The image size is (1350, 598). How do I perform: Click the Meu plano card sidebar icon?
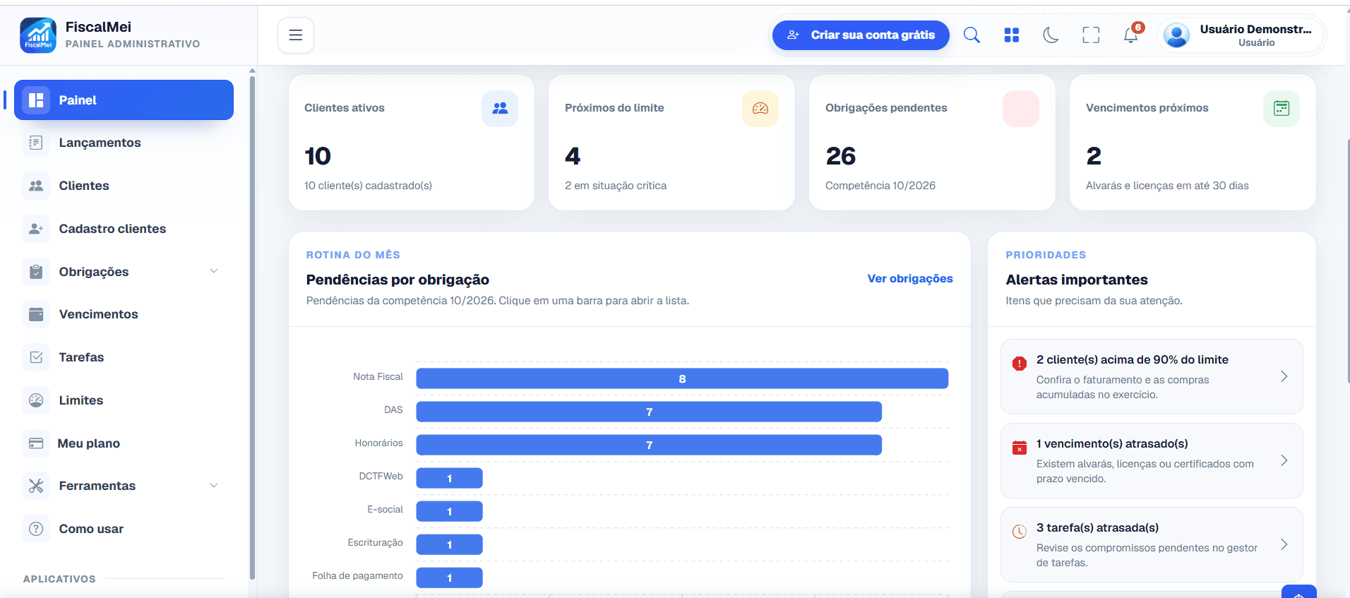(x=36, y=443)
